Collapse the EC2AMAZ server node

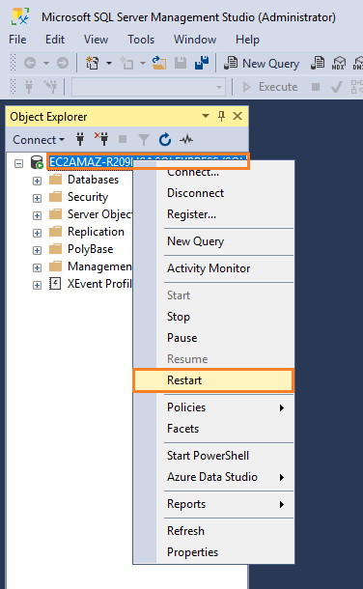(x=18, y=163)
